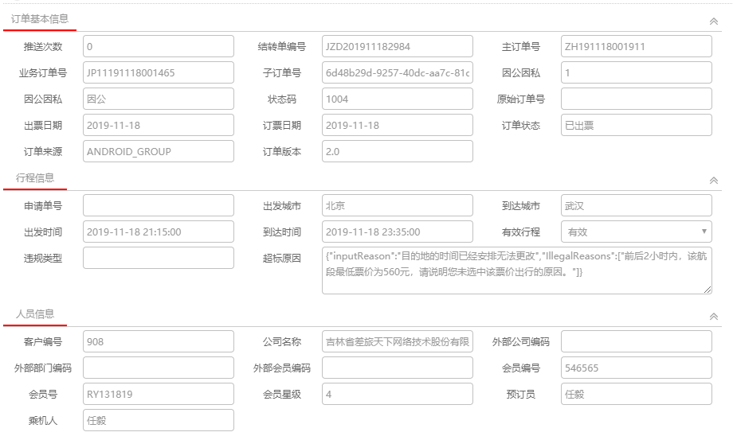733x436 pixels.
Task: Click the 订单来源 label
Action: (x=43, y=151)
